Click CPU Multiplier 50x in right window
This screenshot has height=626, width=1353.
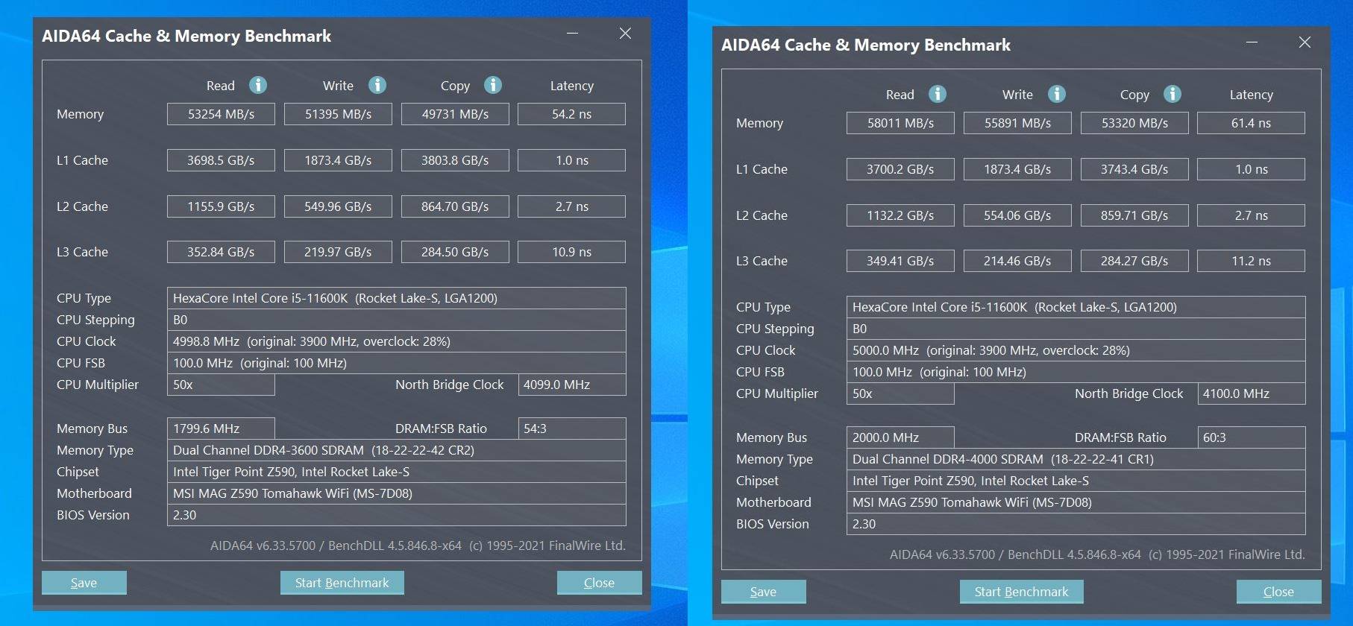click(x=900, y=393)
